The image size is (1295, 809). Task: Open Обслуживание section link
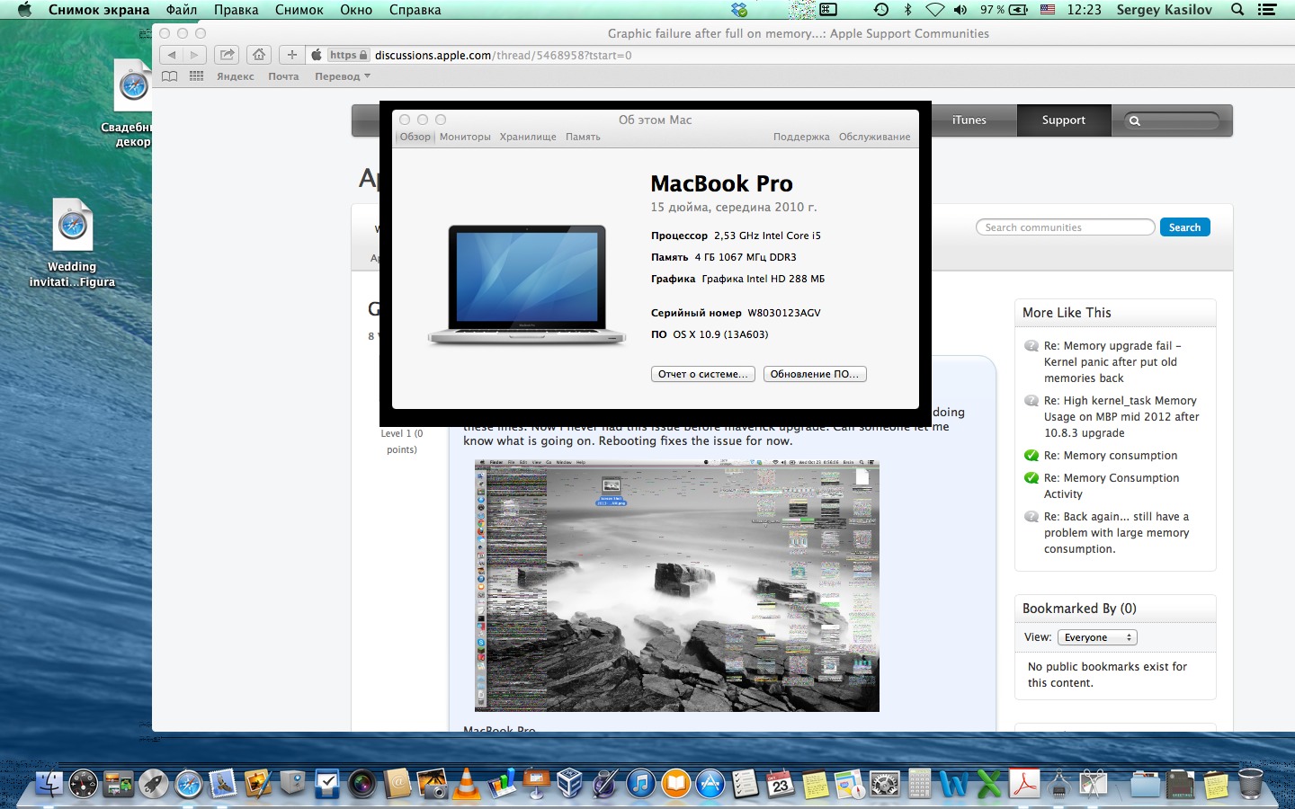coord(874,137)
